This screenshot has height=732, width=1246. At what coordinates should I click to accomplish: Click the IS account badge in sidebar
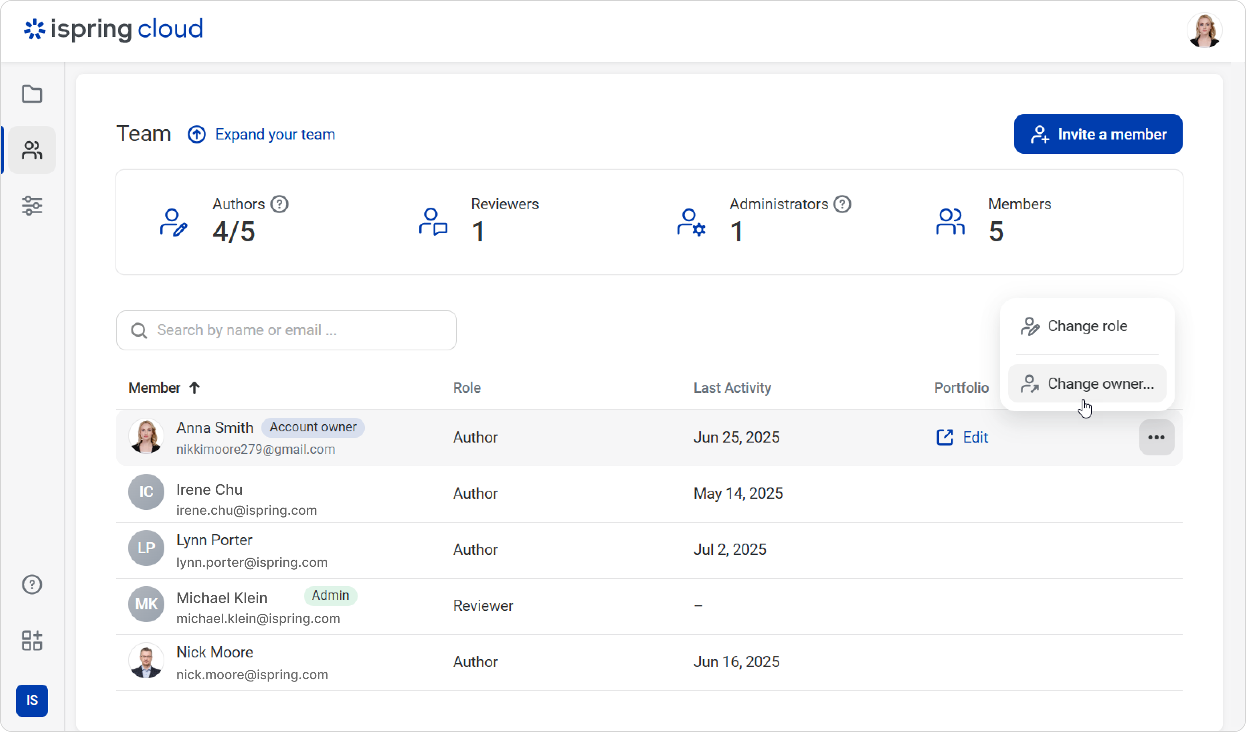click(x=32, y=700)
